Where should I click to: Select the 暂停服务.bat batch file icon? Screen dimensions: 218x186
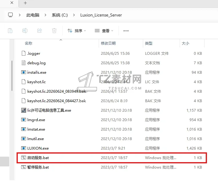24,167
